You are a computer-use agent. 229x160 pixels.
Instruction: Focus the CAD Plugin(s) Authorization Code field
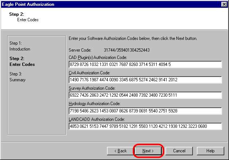[145, 64]
